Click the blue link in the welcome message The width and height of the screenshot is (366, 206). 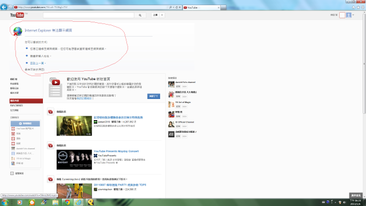[x=84, y=98]
